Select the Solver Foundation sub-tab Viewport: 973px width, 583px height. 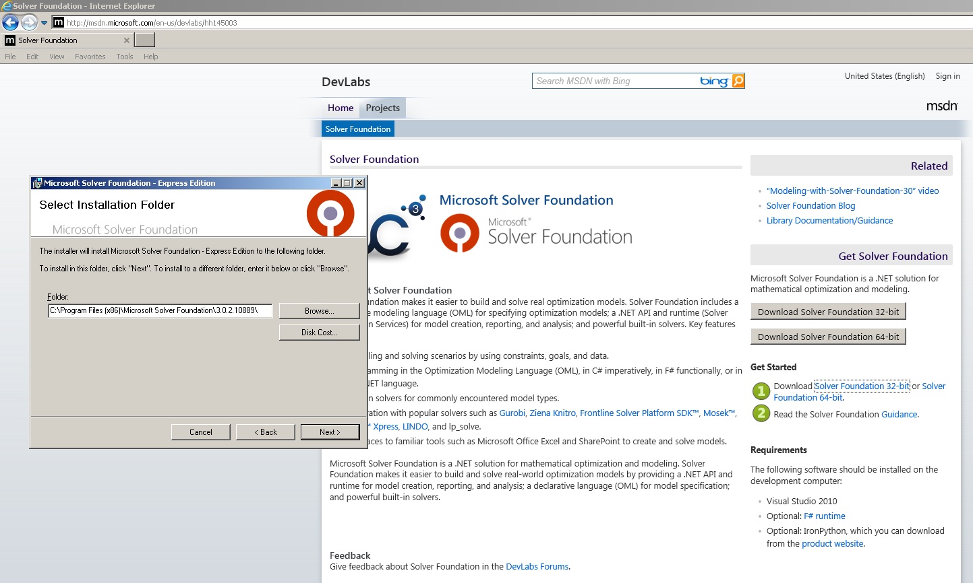(358, 129)
